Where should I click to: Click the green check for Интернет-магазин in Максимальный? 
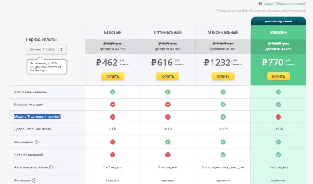pyautogui.click(x=223, y=104)
